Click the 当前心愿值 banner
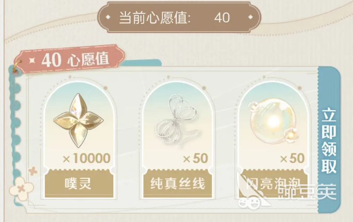The height and width of the screenshot is (222, 353). [179, 17]
